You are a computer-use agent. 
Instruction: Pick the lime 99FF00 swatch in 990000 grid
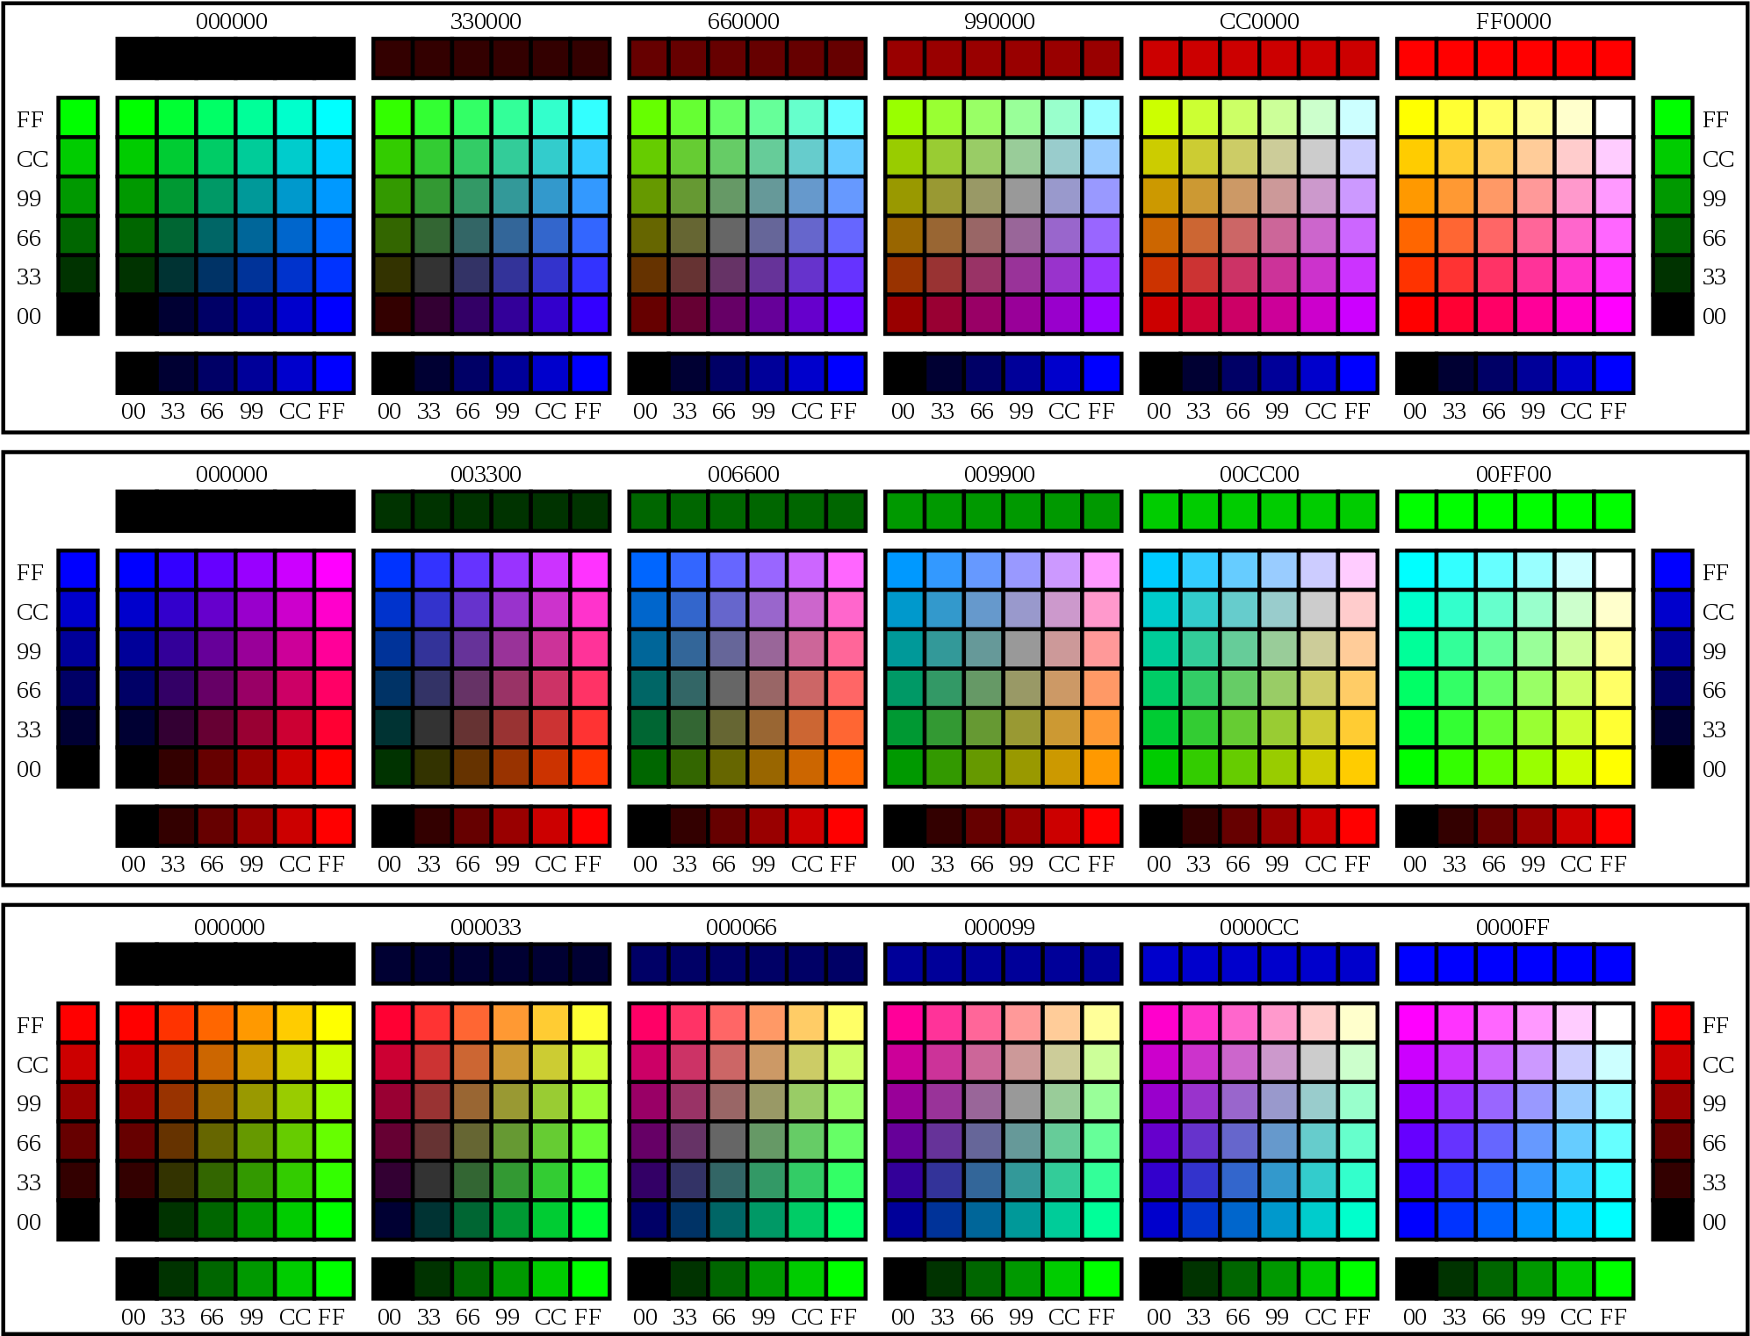tap(904, 118)
